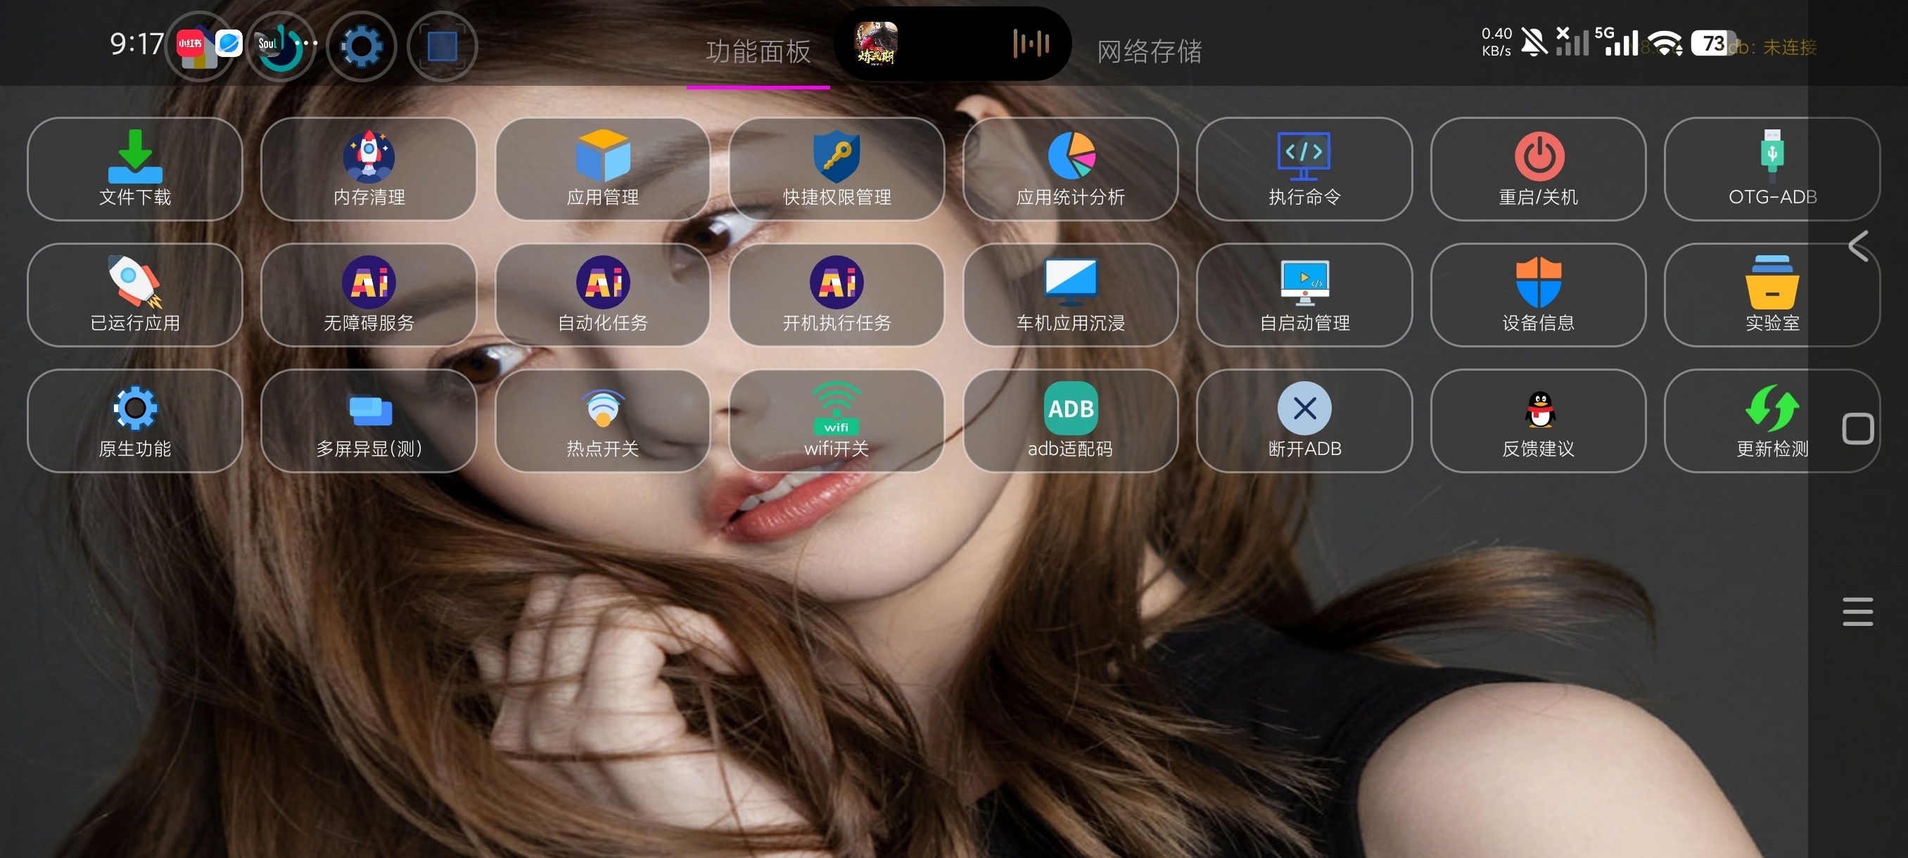1908x858 pixels.
Task: View 设备信息 device info
Action: pyautogui.click(x=1539, y=295)
